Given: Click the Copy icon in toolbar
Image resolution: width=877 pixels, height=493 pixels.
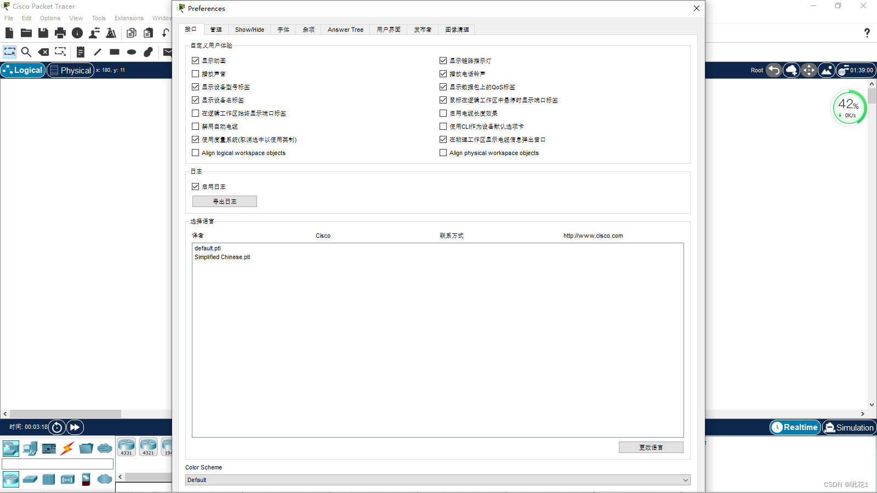Looking at the screenshot, I should (132, 33).
